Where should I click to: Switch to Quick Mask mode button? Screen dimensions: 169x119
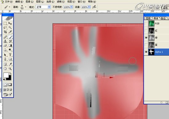pyautogui.click(x=10, y=85)
